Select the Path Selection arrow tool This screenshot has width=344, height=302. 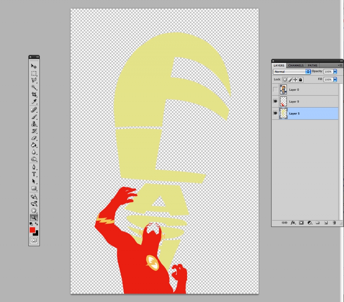tap(34, 181)
